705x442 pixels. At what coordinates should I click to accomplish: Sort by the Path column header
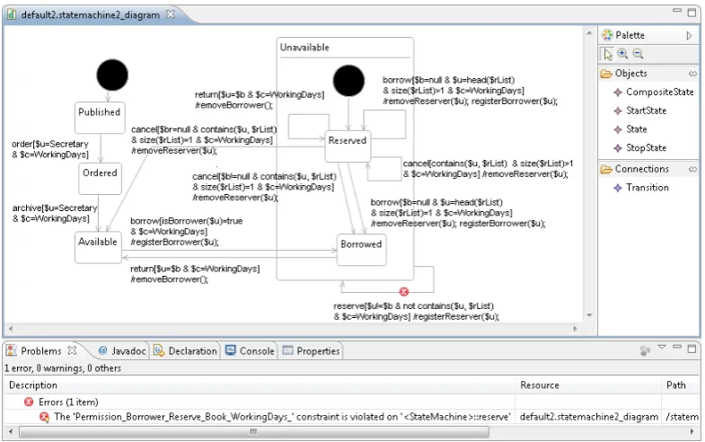(x=681, y=385)
